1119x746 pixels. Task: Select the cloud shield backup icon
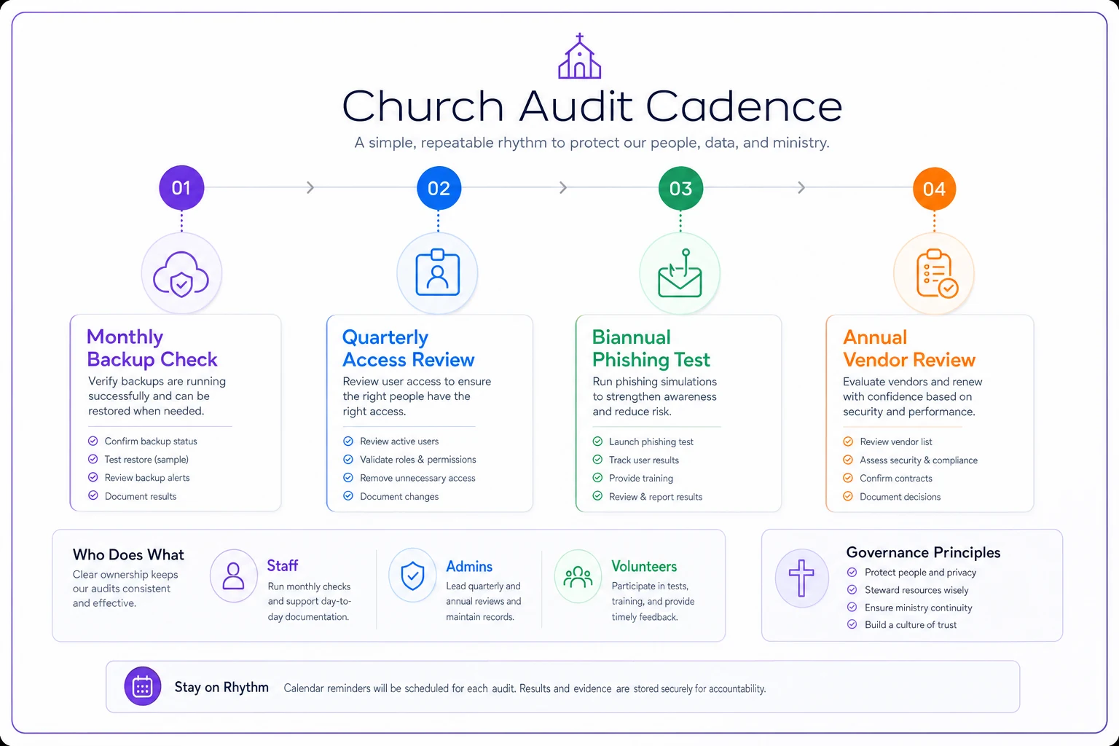(x=181, y=274)
